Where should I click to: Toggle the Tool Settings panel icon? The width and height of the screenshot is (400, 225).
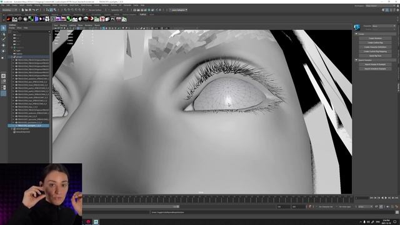click(x=394, y=10)
